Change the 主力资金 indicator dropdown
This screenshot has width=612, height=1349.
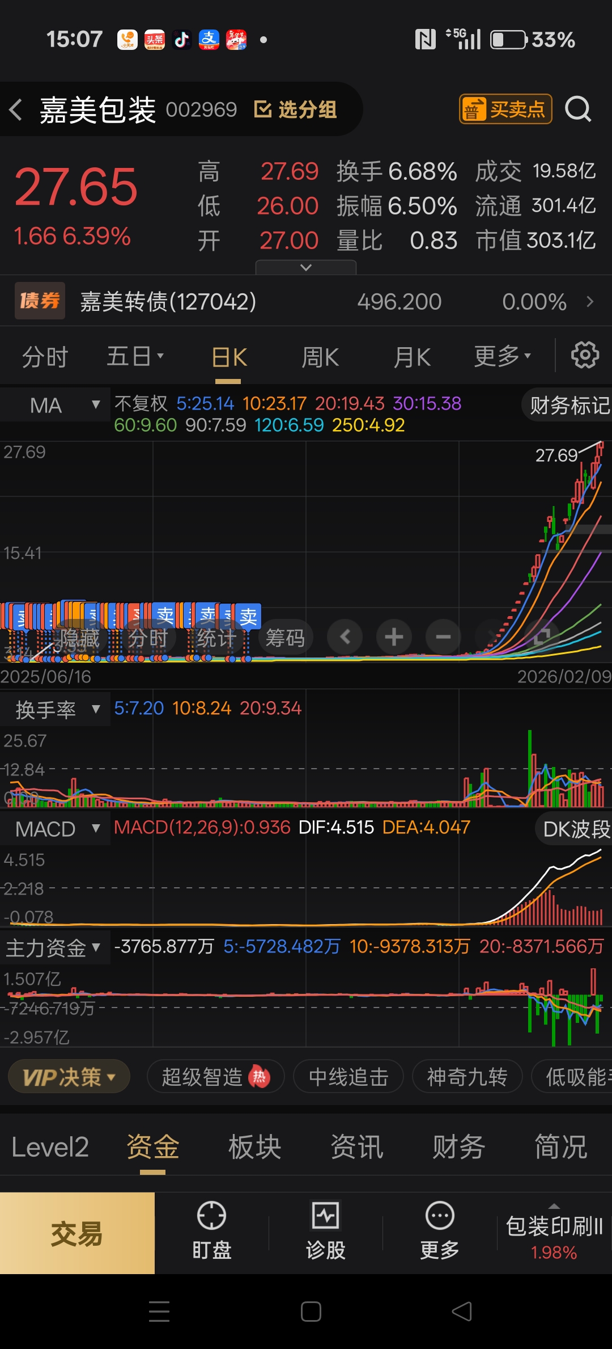tap(54, 947)
